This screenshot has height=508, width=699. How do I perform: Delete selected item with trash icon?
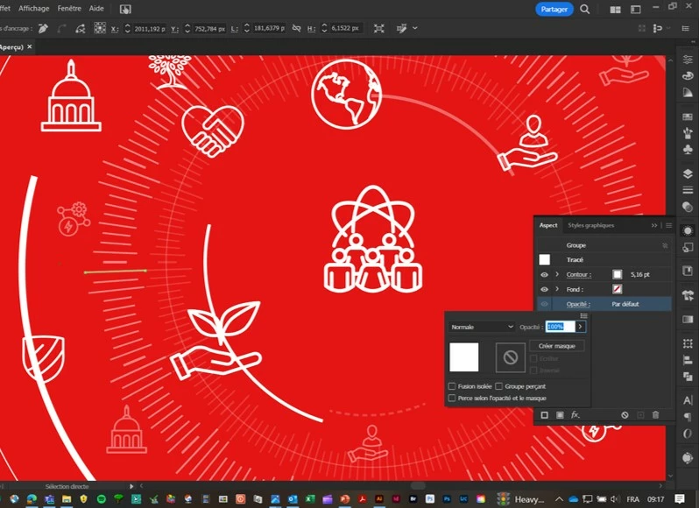click(655, 415)
